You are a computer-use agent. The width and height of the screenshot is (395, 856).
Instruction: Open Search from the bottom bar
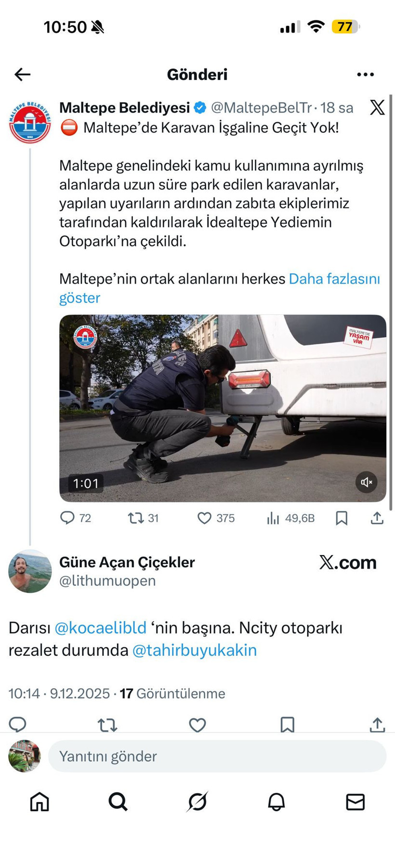coord(118,802)
